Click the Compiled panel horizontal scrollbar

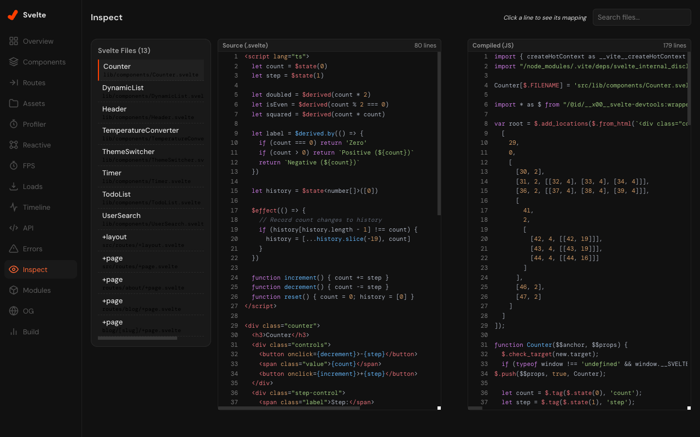click(x=475, y=408)
